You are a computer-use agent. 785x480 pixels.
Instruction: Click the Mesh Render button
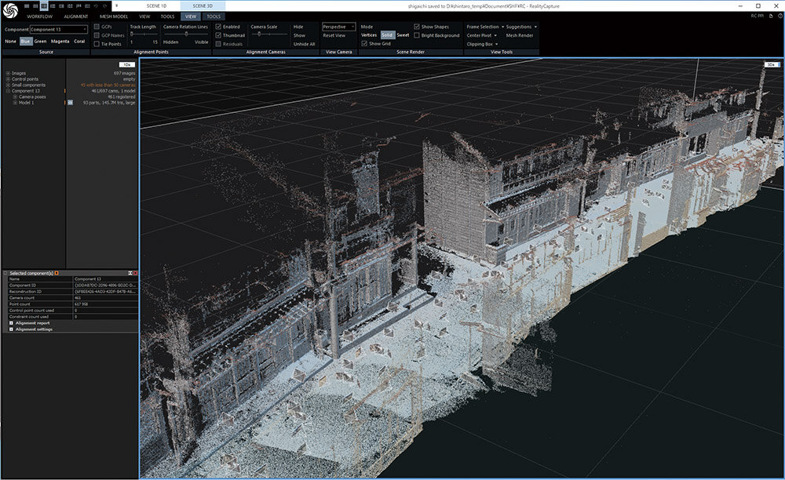pyautogui.click(x=520, y=35)
